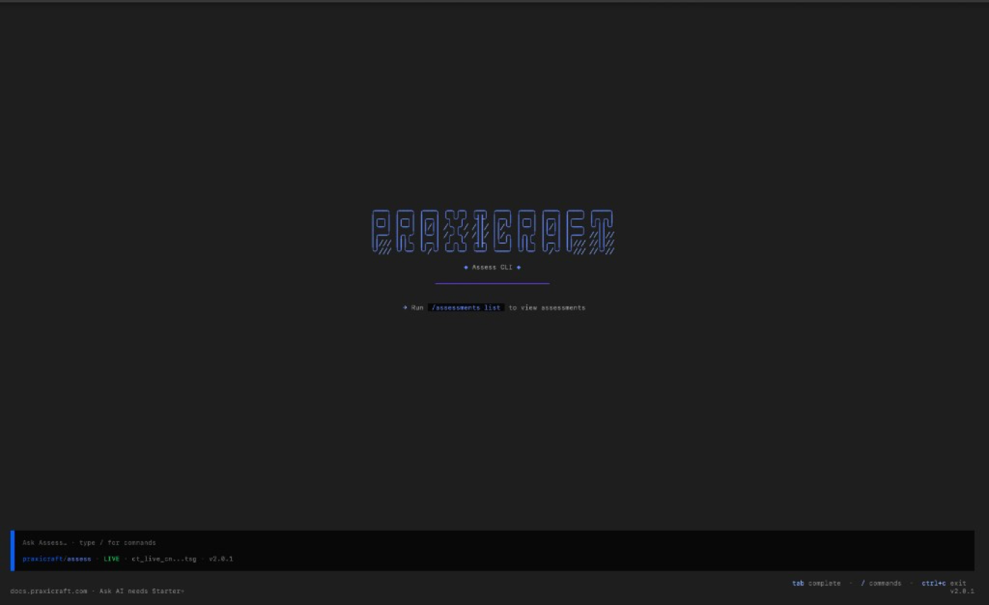Open the docs.praxicraft.com link
The width and height of the screenshot is (989, 605).
tap(49, 591)
